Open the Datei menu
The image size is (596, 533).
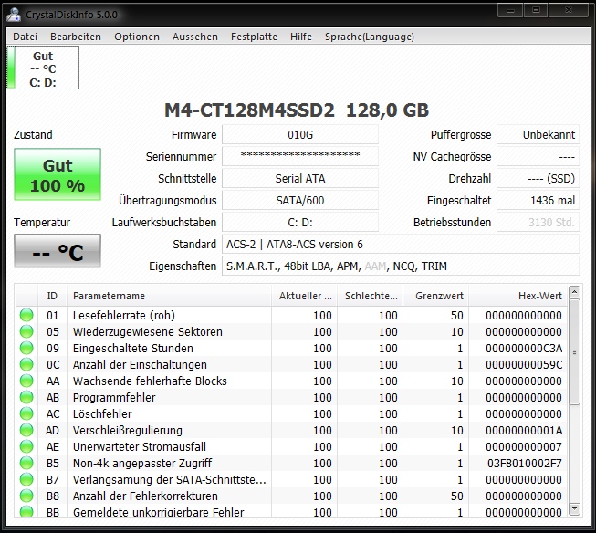[x=25, y=37]
